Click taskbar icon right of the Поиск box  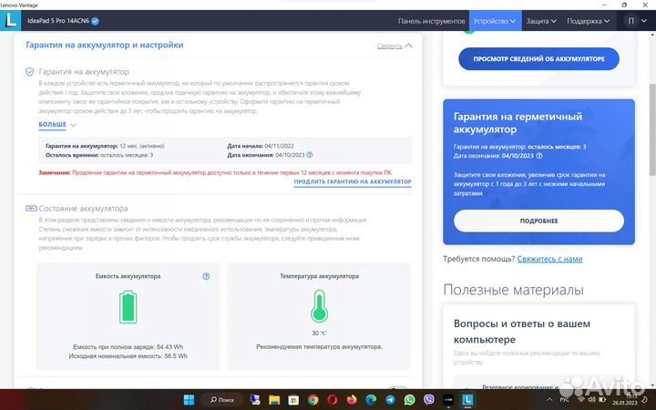pyautogui.click(x=255, y=400)
